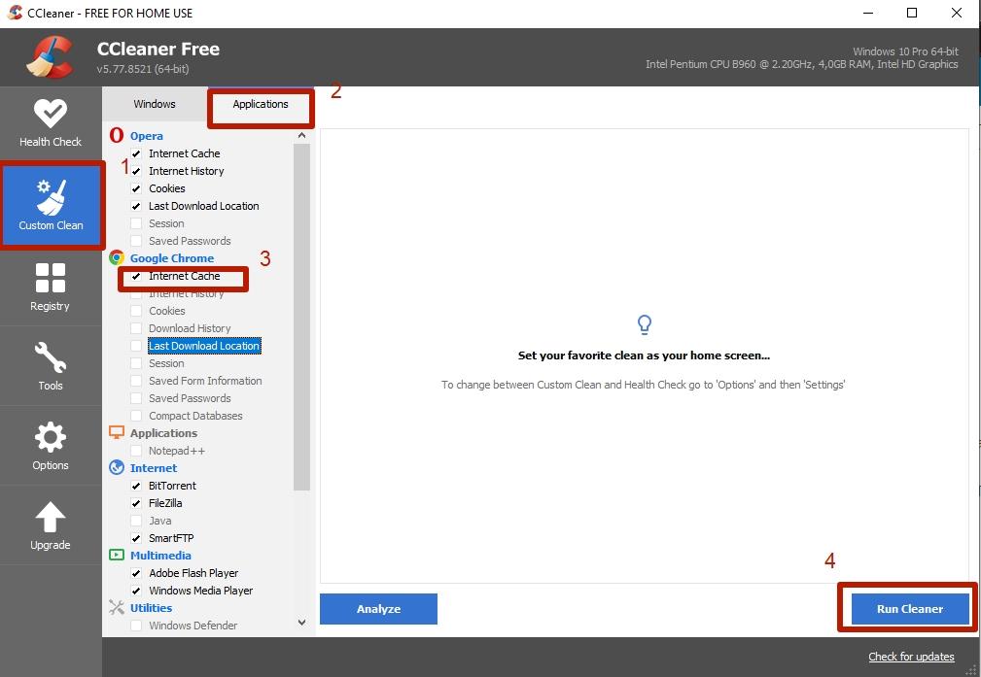Viewport: 981px width, 677px height.
Task: Click the Upgrade arrow icon
Action: [x=50, y=519]
